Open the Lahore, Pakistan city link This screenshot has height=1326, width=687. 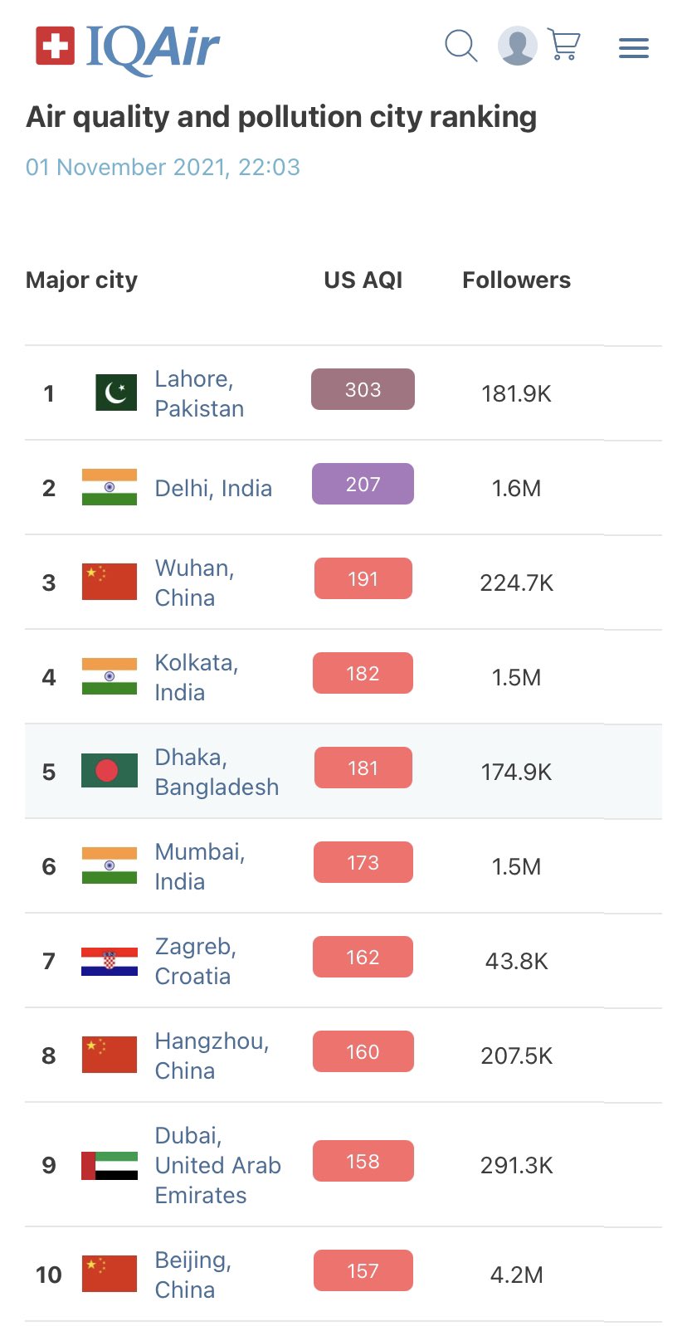click(199, 393)
